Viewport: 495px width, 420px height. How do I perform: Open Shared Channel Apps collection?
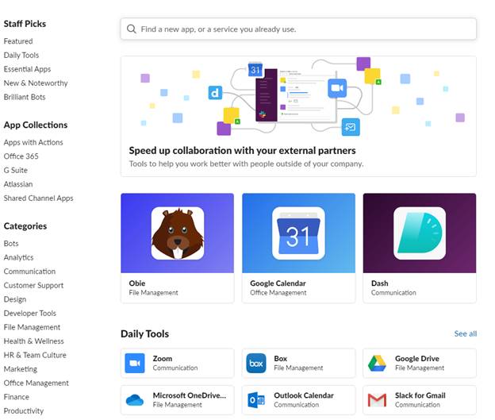pyautogui.click(x=39, y=198)
